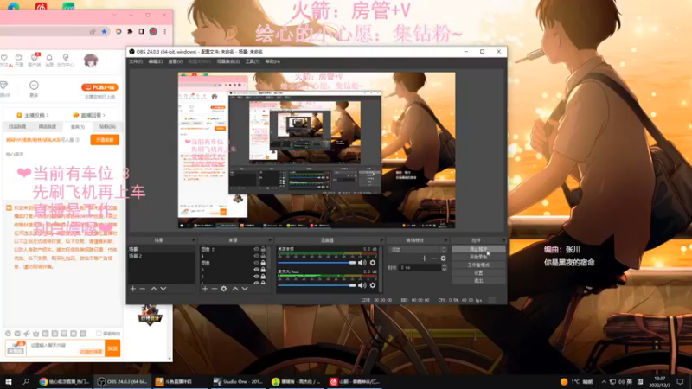Adjust the transition duration stepper arrows
Screen dimensions: 692x389
[x=444, y=267]
